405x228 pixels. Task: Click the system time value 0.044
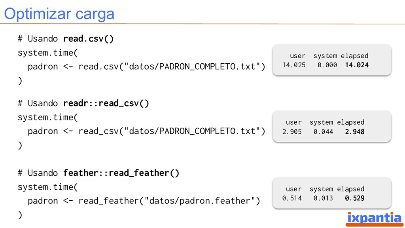(x=323, y=132)
